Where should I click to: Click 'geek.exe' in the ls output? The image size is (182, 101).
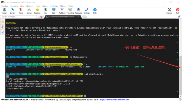click(139, 67)
